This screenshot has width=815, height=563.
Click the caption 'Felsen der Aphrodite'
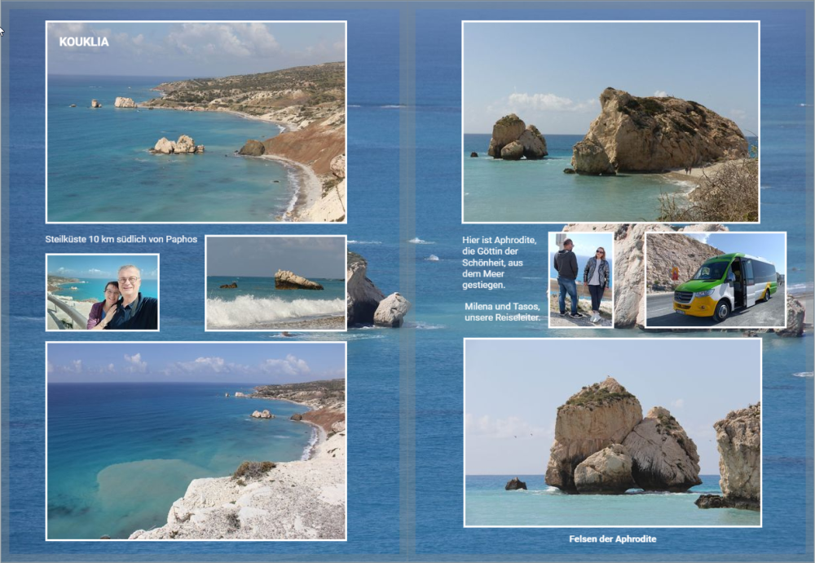pos(612,539)
